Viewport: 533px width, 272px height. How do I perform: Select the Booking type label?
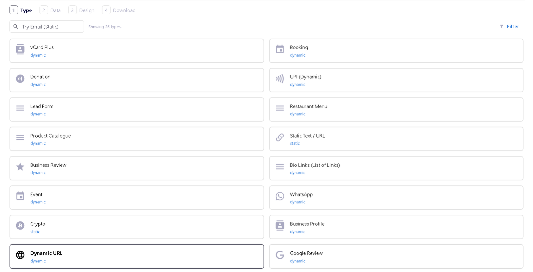coord(299,47)
